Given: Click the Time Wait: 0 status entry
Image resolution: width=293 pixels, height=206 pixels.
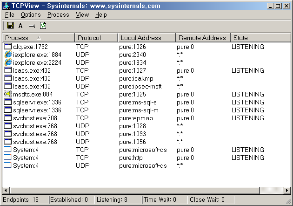Looking at the screenshot, I should [165, 199].
